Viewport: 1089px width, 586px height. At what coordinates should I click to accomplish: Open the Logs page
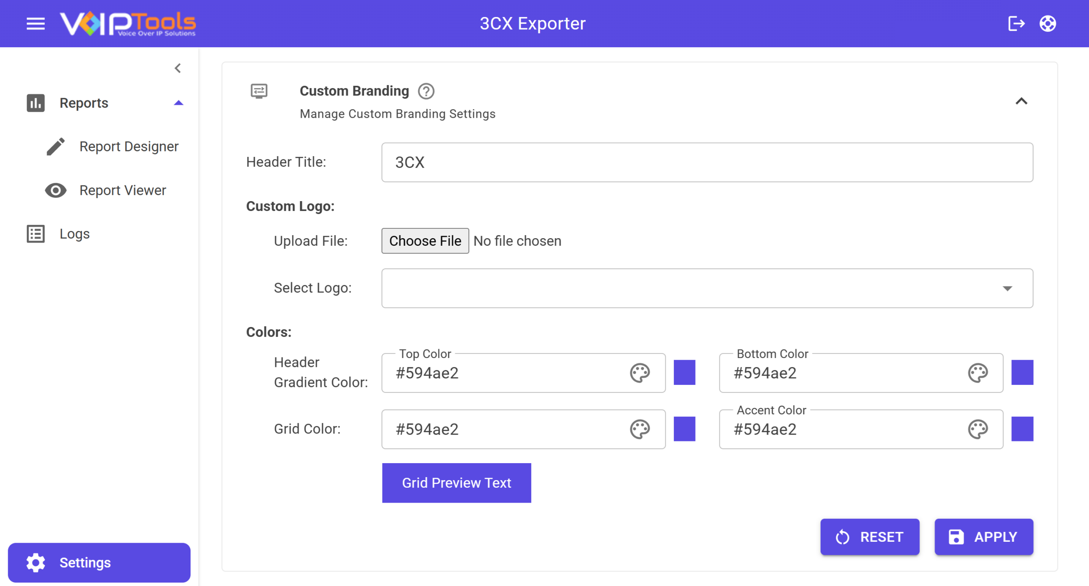(74, 234)
